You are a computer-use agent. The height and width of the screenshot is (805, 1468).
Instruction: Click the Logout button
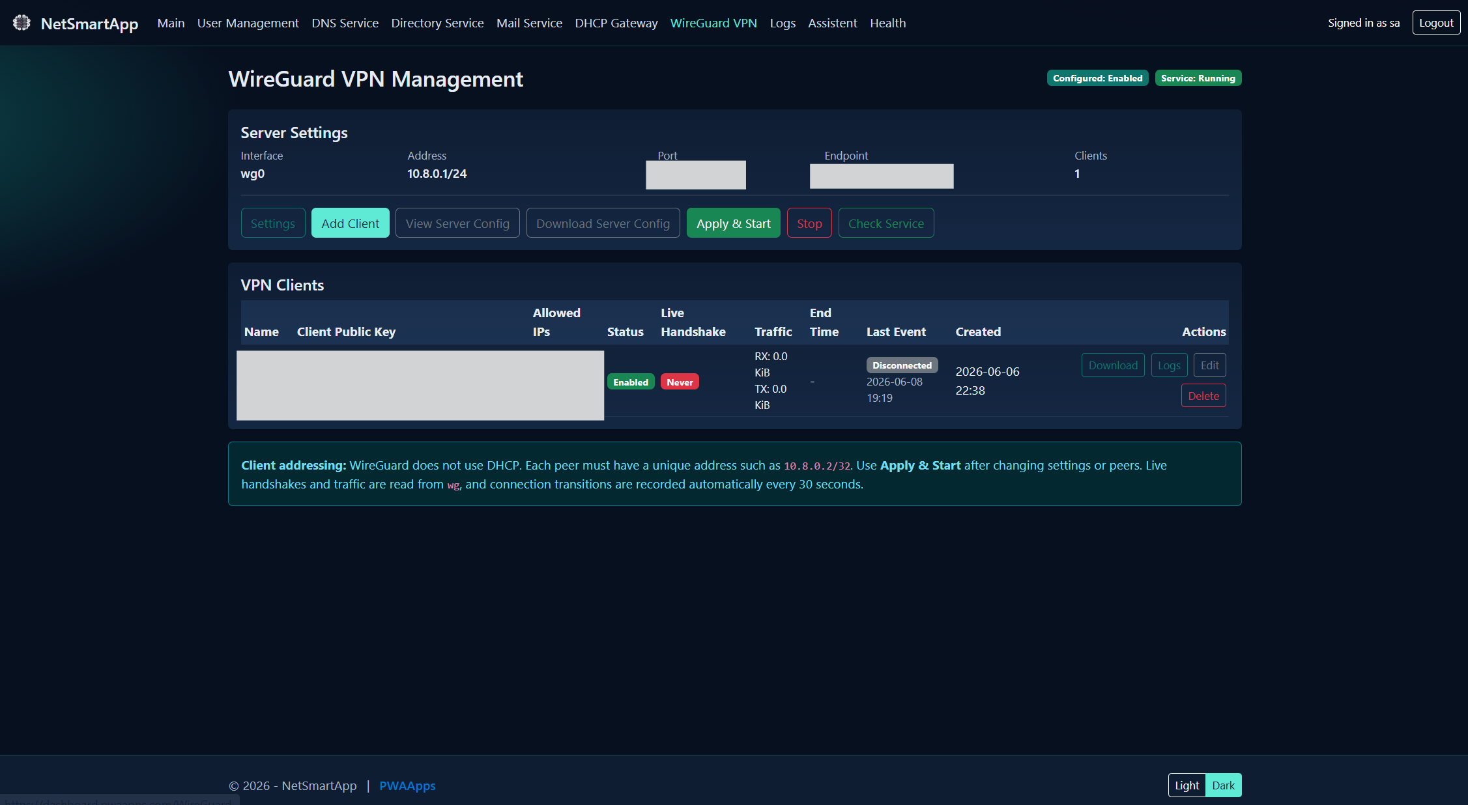coord(1436,23)
